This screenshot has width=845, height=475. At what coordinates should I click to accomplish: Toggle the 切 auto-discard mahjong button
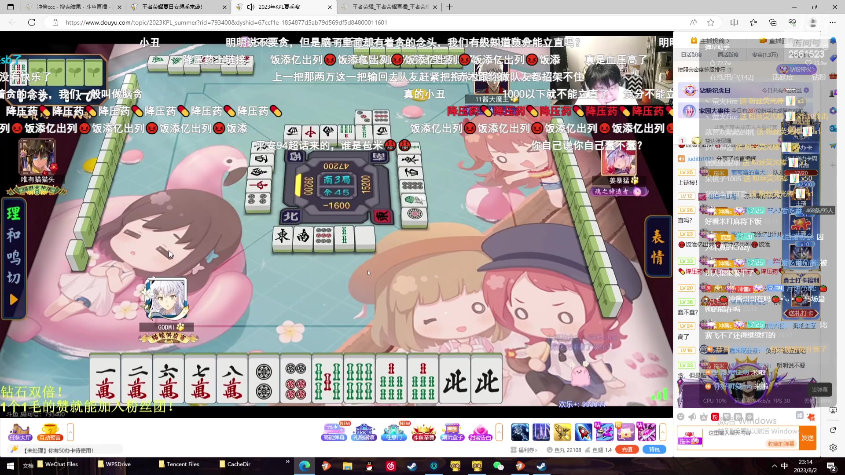(x=13, y=278)
